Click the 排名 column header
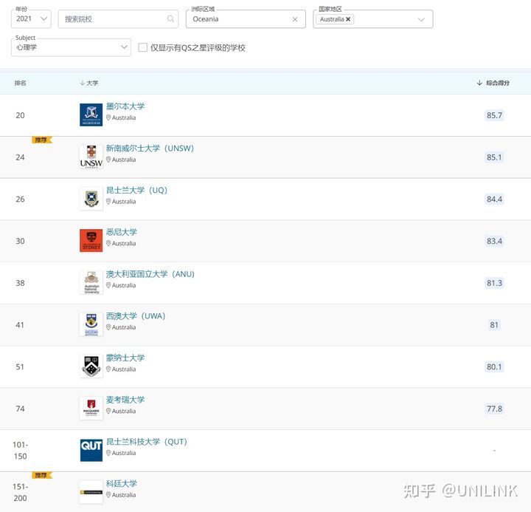The height and width of the screenshot is (512, 531). [x=21, y=83]
